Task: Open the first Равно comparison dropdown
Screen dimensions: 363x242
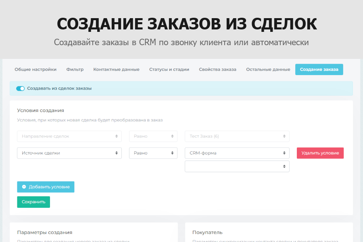Action: pos(153,136)
